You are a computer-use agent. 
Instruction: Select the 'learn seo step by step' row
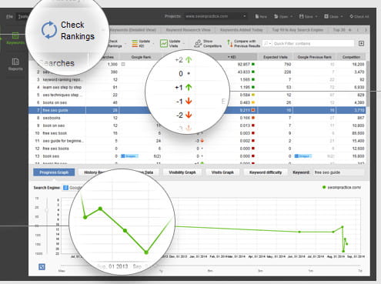tap(197, 87)
